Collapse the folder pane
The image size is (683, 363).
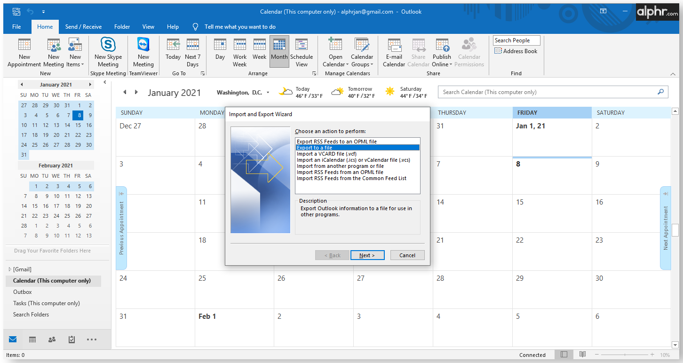[x=105, y=82]
